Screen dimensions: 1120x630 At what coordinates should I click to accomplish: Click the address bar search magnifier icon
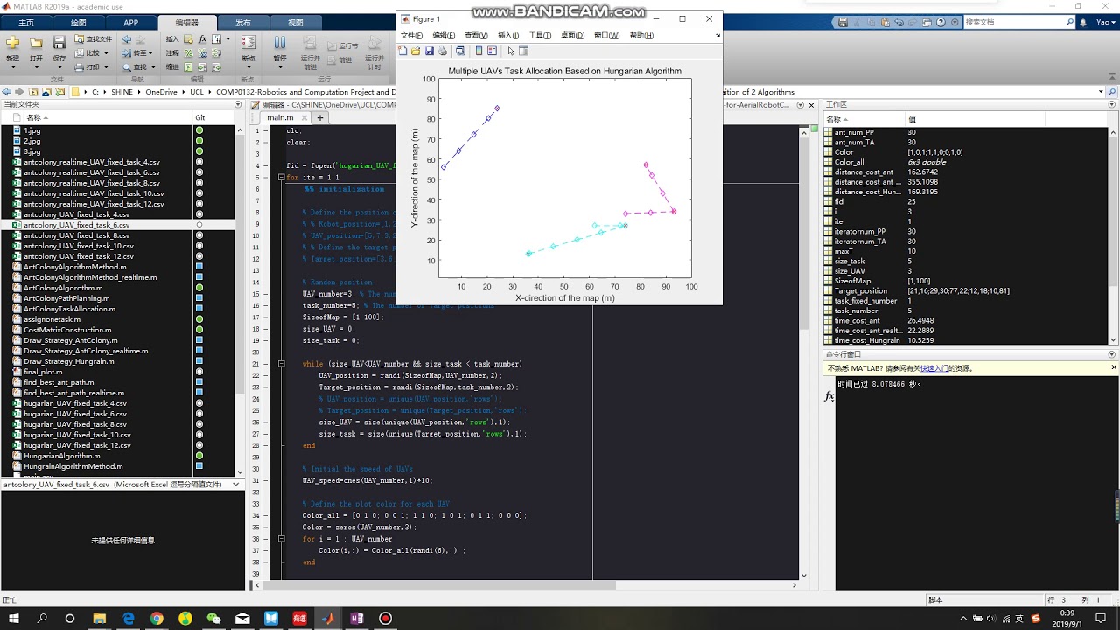tap(1112, 92)
